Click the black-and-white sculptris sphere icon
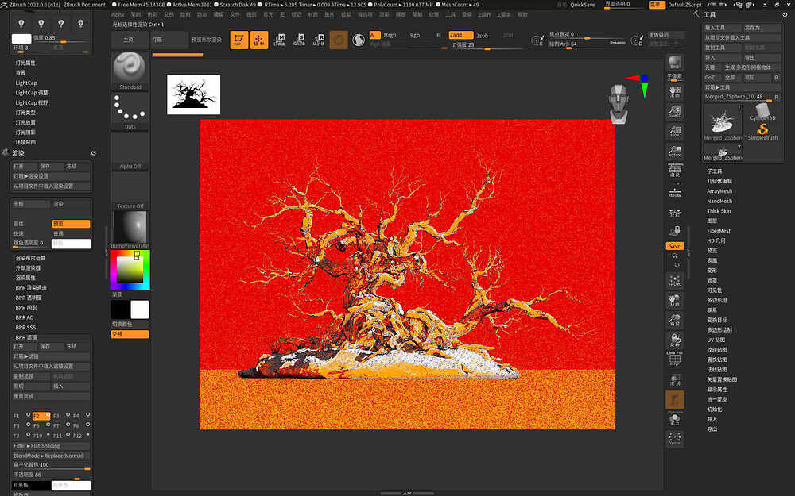795x496 pixels. [x=359, y=40]
